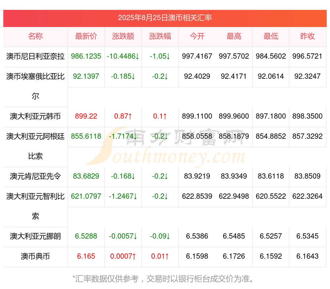Click low value 984.5602
Viewport: 330px width, 289px height.
[271, 56]
